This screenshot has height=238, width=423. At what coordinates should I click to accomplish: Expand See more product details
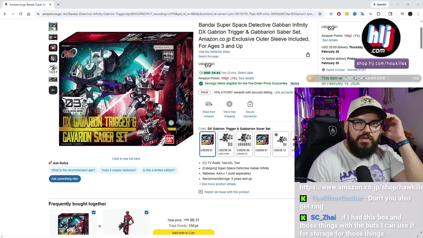pos(218,184)
